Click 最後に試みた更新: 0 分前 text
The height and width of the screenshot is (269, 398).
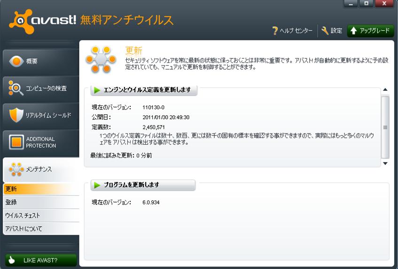tap(121, 156)
